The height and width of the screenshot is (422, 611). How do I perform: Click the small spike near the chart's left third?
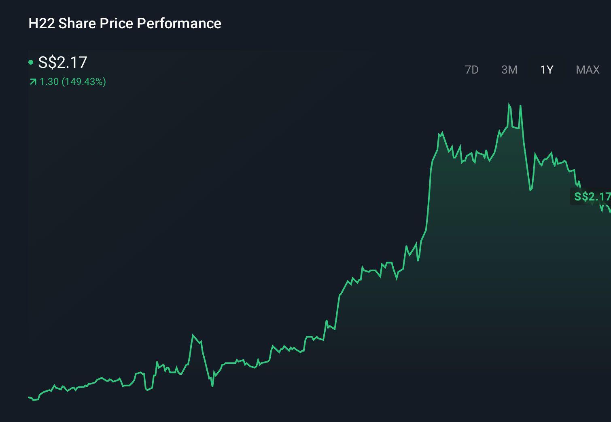(x=193, y=335)
